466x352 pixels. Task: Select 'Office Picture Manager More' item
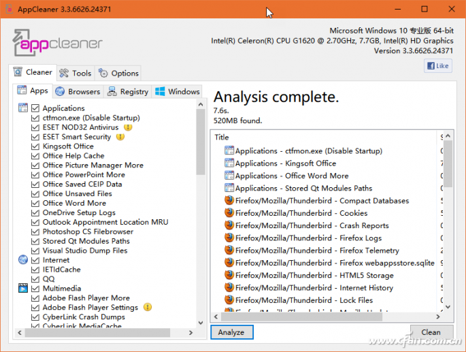[93, 165]
